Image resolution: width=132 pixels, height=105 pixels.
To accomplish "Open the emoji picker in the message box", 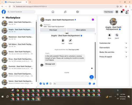I will click(x=90, y=83).
